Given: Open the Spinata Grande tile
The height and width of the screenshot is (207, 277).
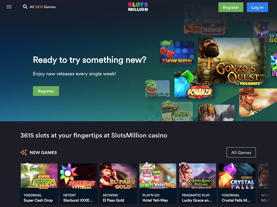Looking at the screenshot, I should click(177, 111).
